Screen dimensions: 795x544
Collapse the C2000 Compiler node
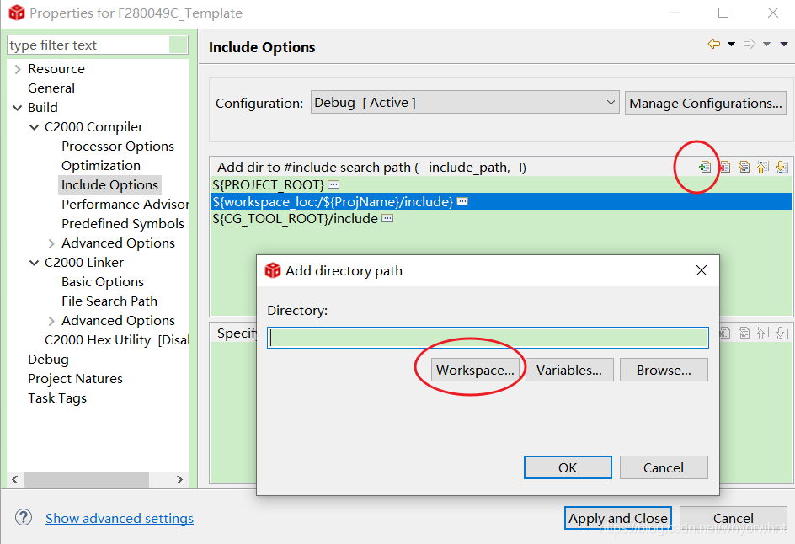tap(34, 127)
